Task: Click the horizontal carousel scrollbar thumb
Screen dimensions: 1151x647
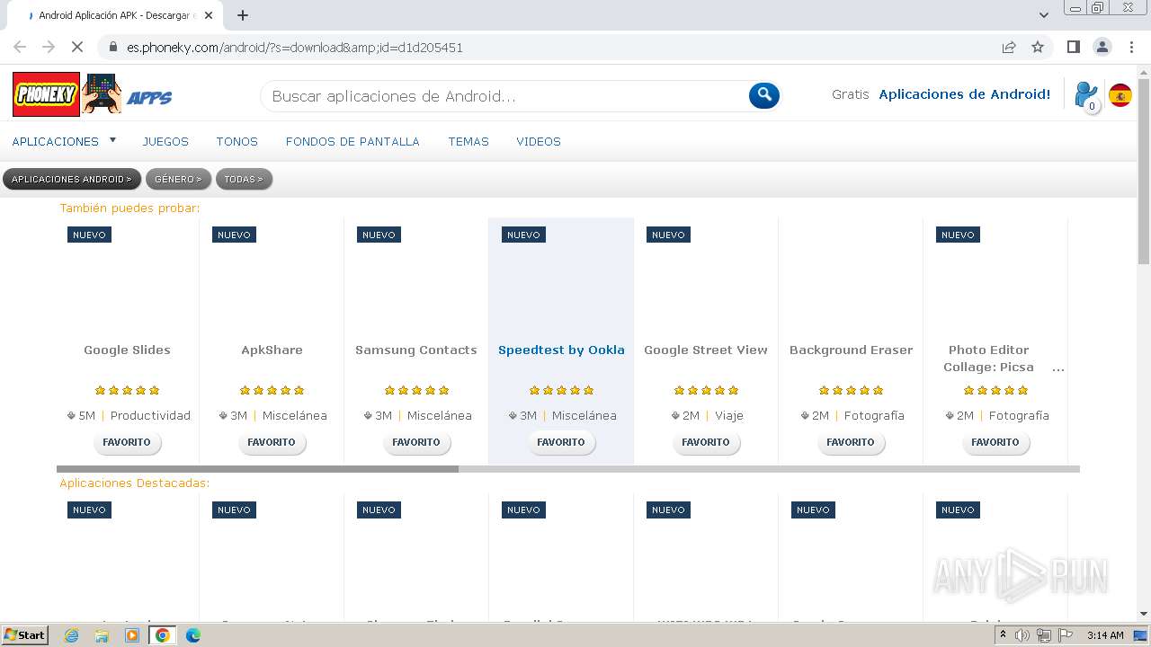Action: [257, 469]
